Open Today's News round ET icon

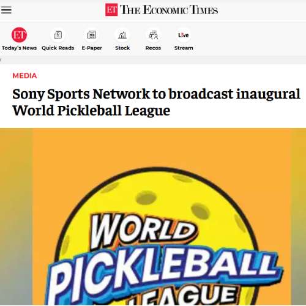[19, 35]
